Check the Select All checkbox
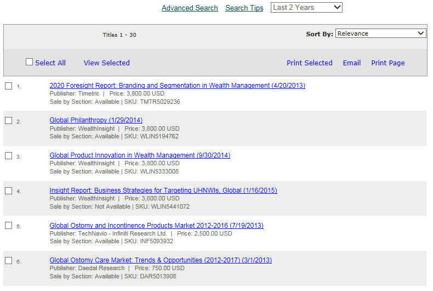433x291 pixels. click(x=30, y=62)
